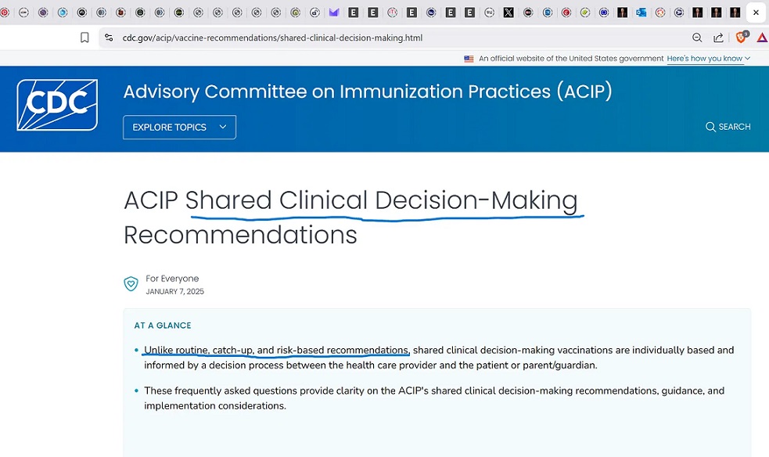Switch to the Outlook browser tab
The height and width of the screenshot is (457, 769).
coord(641,13)
